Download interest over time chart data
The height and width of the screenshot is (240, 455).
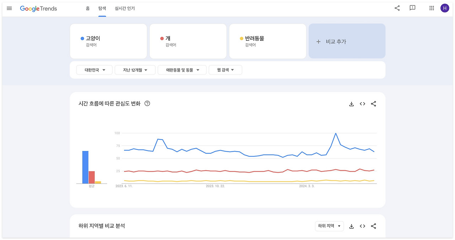point(352,104)
